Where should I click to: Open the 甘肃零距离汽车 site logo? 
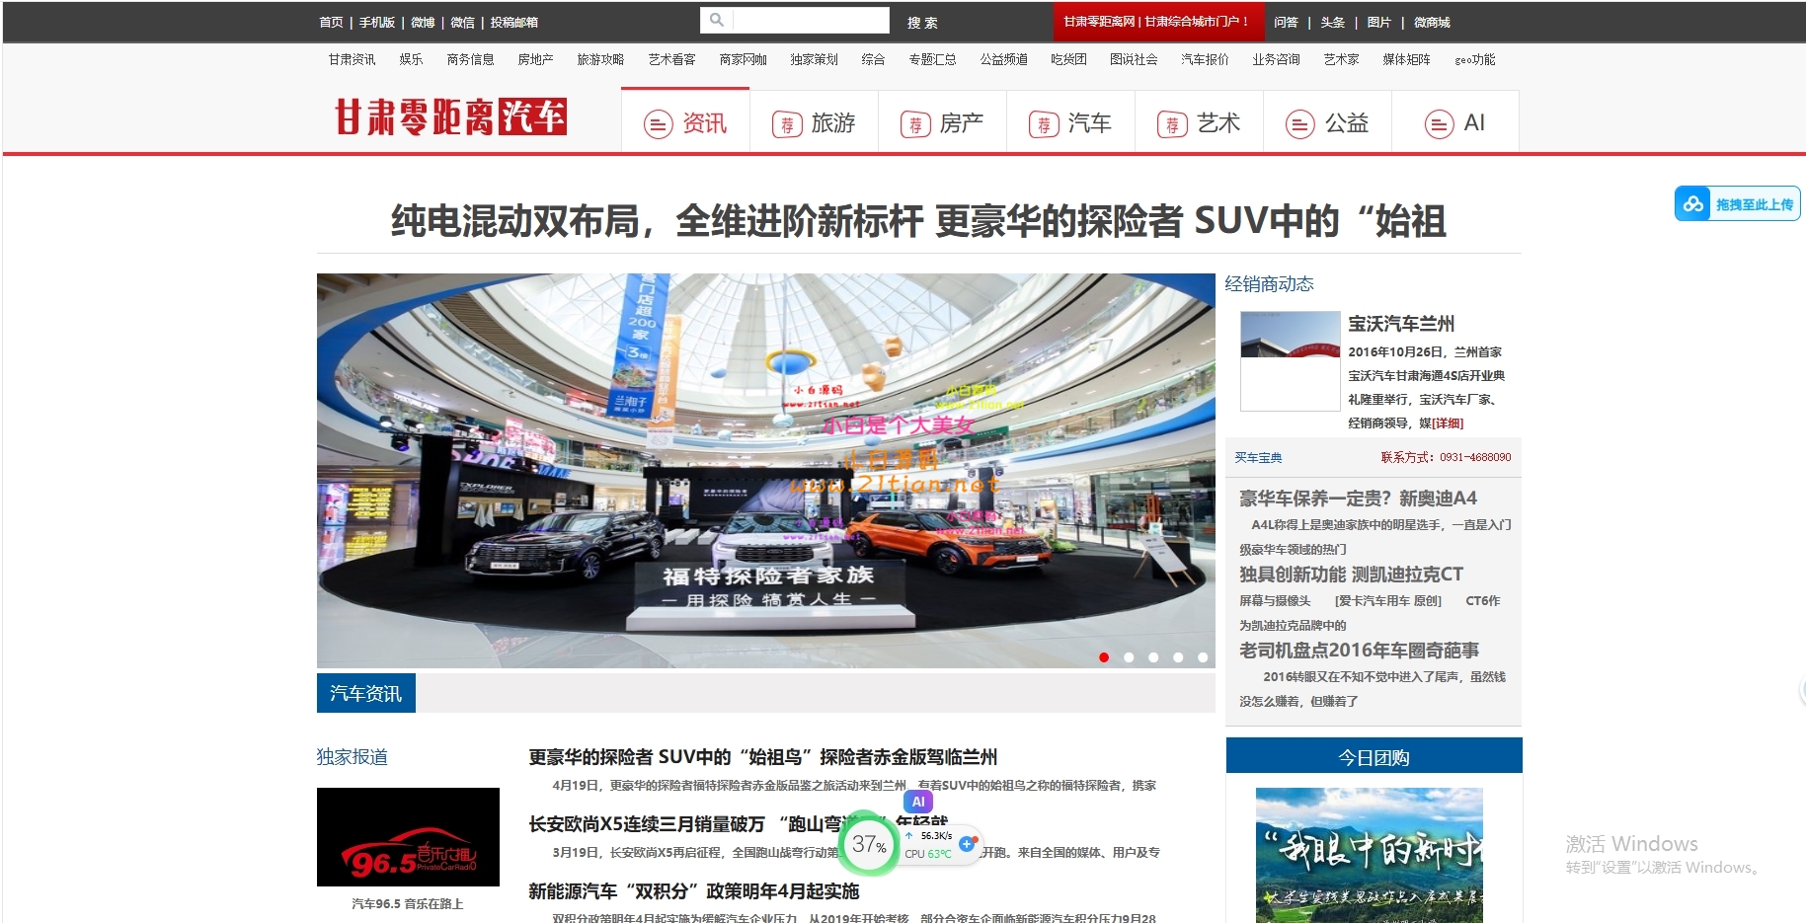click(x=450, y=116)
